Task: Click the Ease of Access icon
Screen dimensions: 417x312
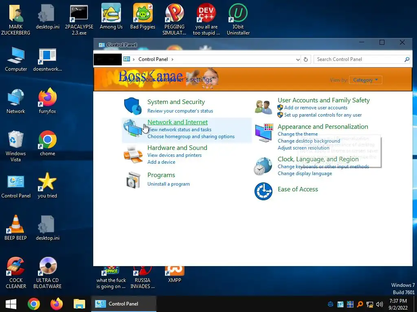Action: pyautogui.click(x=263, y=191)
